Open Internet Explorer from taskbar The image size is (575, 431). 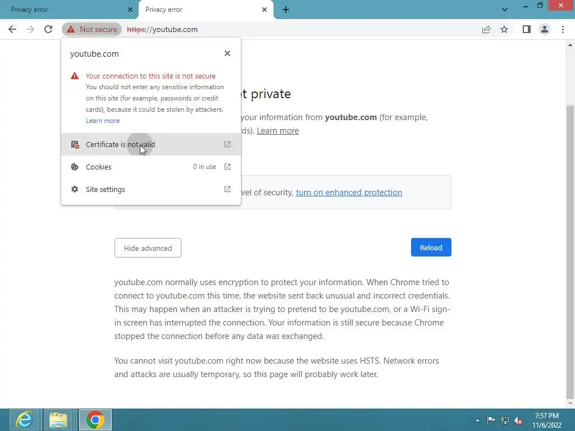pyautogui.click(x=25, y=420)
